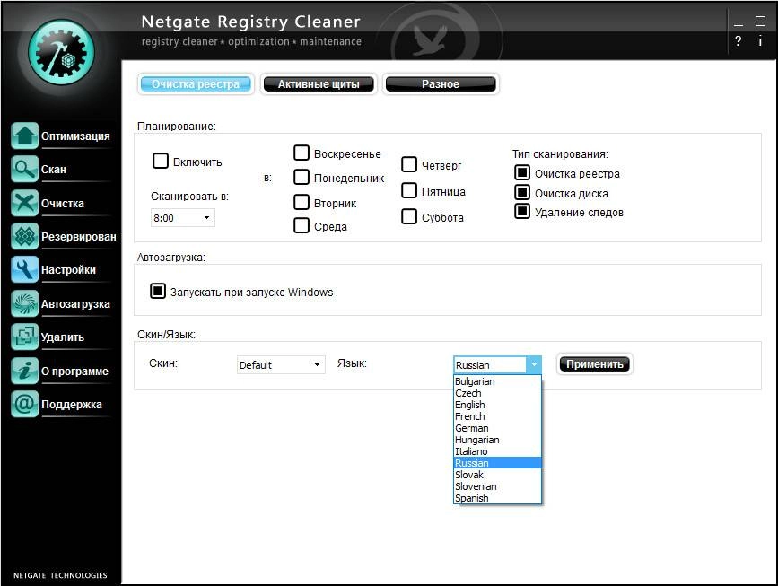The image size is (778, 586).
Task: Enable the Включить scheduling checkbox
Action: (x=161, y=161)
